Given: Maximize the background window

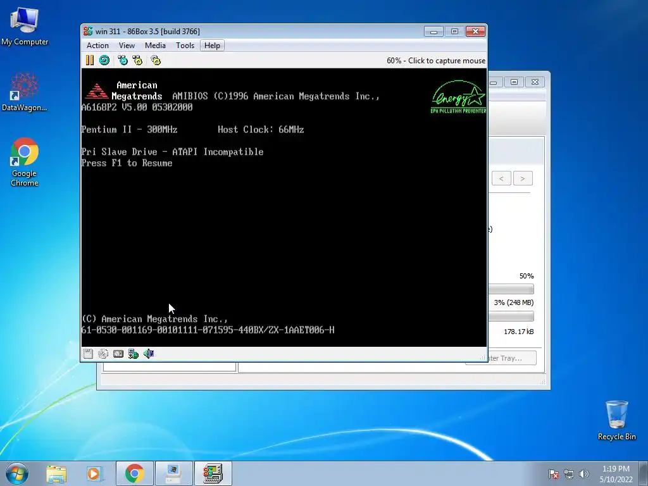Looking at the screenshot, I should (x=514, y=82).
